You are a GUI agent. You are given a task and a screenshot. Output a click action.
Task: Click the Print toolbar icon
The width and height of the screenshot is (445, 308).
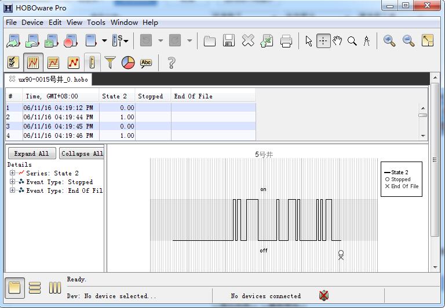coord(286,41)
